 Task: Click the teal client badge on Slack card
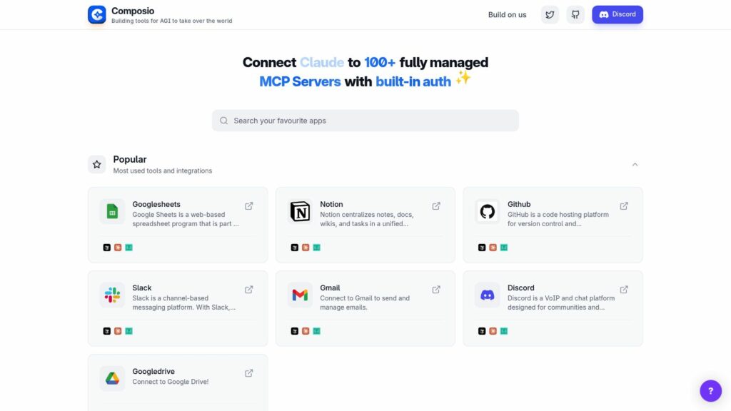(129, 331)
